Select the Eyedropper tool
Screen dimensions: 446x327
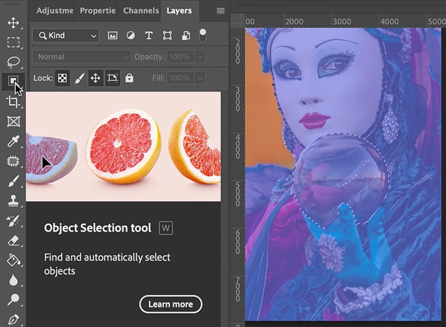13,141
